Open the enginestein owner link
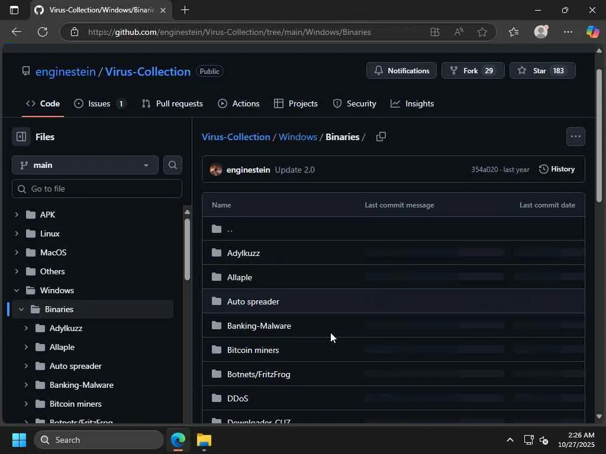 pyautogui.click(x=66, y=72)
